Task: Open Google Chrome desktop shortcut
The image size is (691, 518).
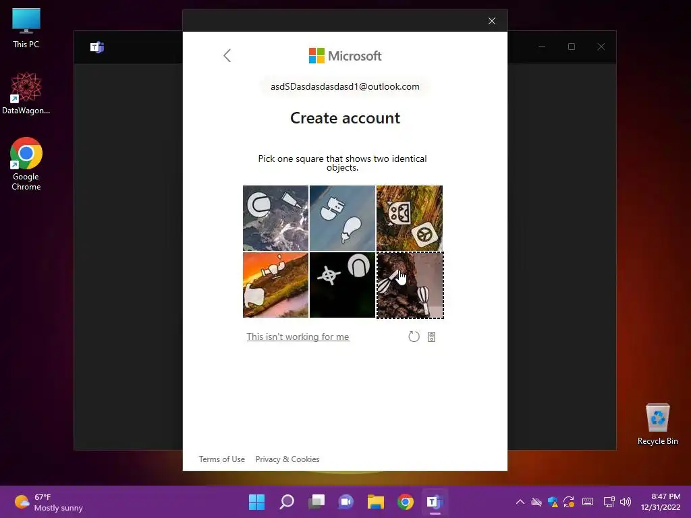Action: coord(26,164)
